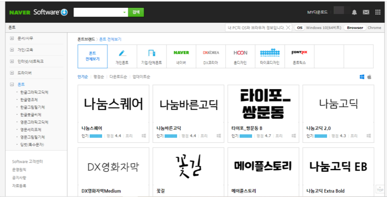Expand the 개인/교육 category
This screenshot has height=197, width=387.
click(11, 50)
